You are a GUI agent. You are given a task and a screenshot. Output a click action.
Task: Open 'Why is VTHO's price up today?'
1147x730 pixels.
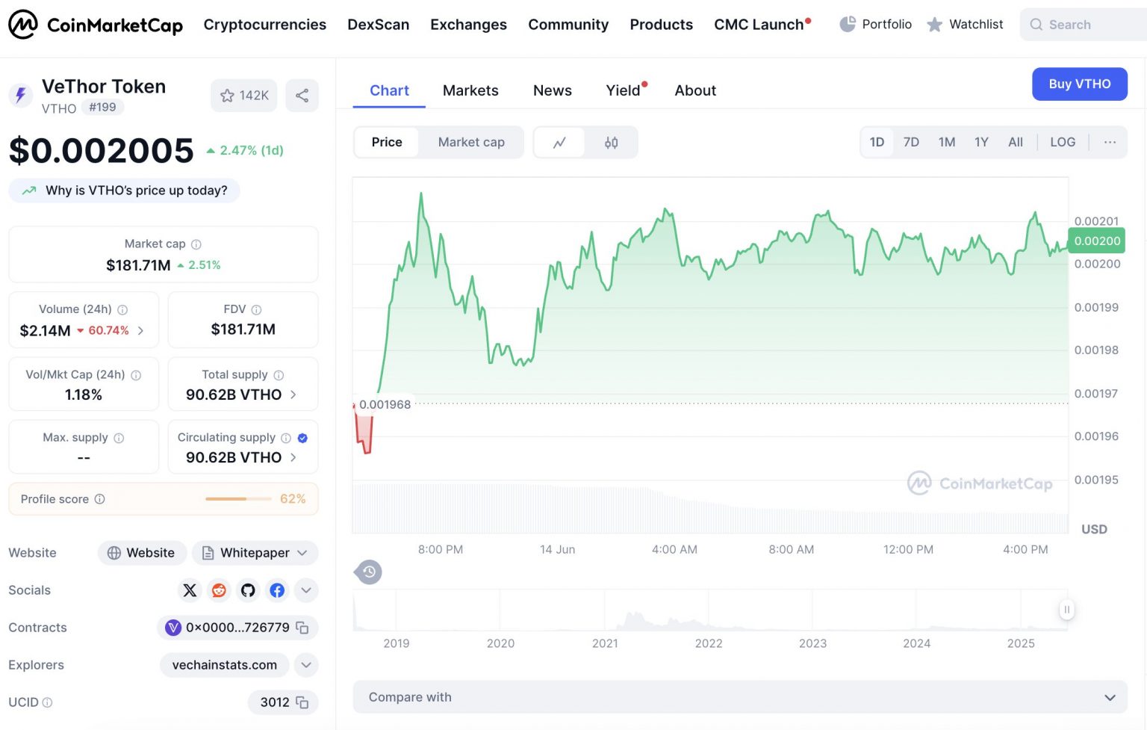(x=124, y=191)
